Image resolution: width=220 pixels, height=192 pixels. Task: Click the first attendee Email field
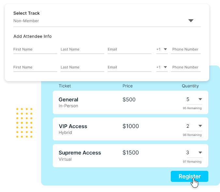[x=129, y=50]
